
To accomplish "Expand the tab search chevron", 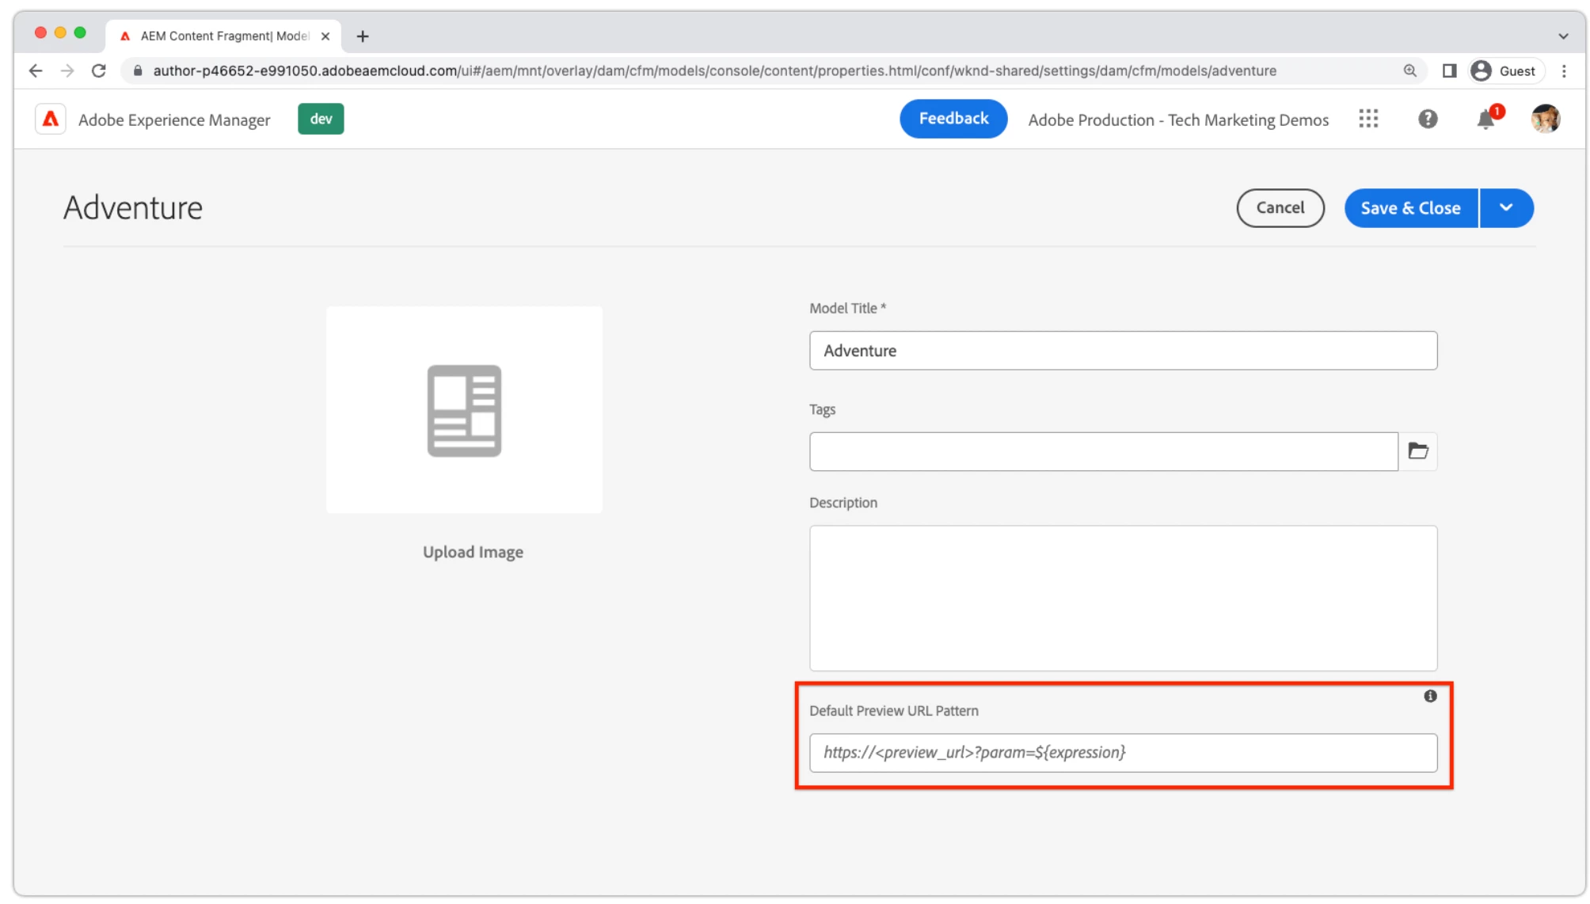I will click(1563, 36).
